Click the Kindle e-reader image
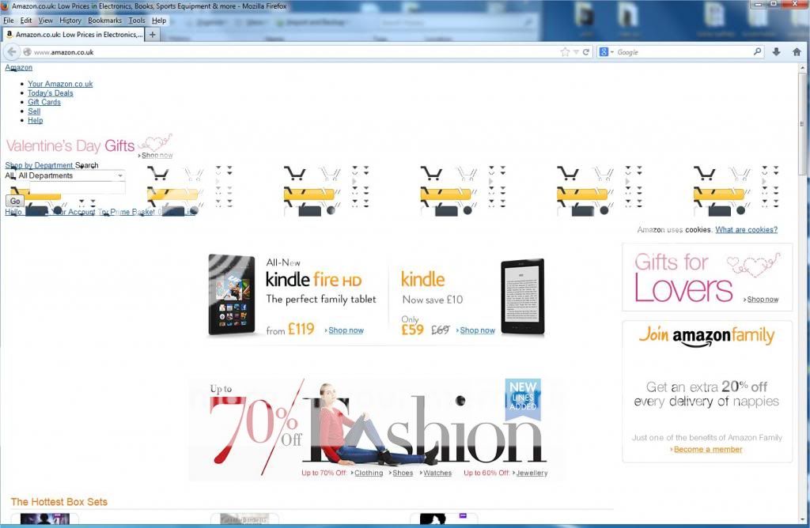 pos(522,296)
